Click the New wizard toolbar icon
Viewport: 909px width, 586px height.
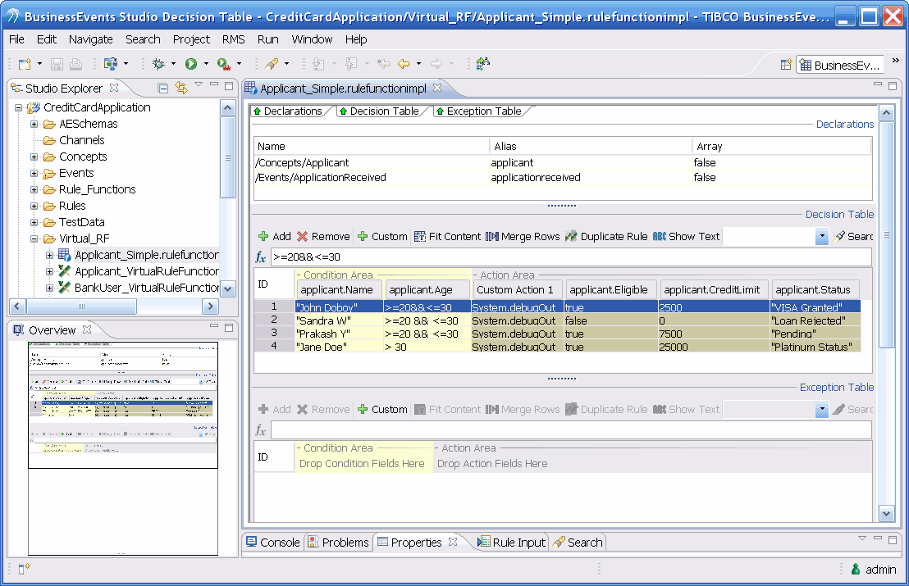click(25, 63)
